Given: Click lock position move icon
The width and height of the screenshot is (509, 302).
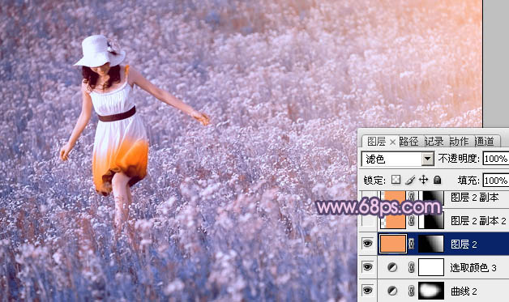Looking at the screenshot, I should pos(423,180).
